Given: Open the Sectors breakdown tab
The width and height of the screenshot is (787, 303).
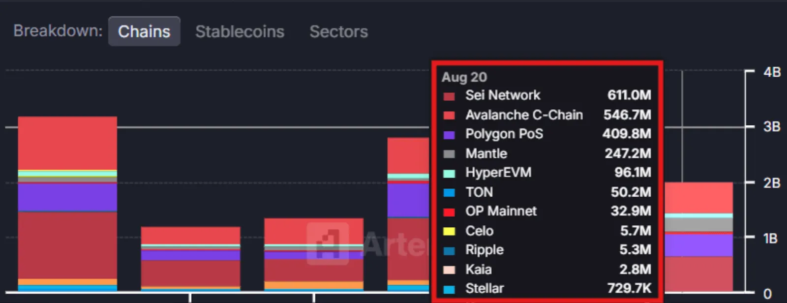Looking at the screenshot, I should [x=338, y=31].
